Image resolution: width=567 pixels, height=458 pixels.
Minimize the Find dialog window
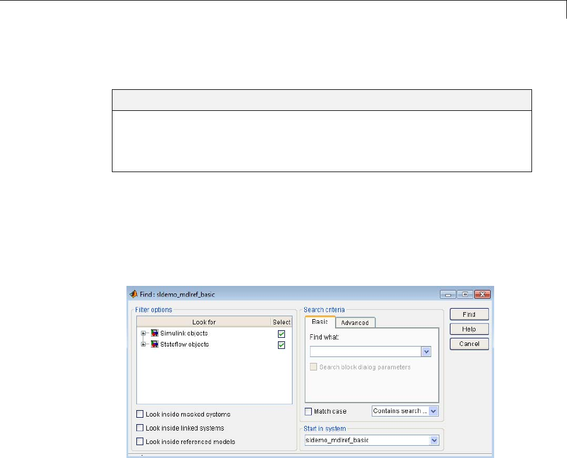coord(448,295)
